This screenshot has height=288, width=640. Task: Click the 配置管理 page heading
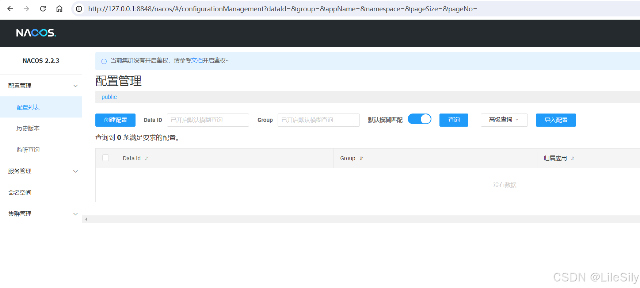[118, 81]
